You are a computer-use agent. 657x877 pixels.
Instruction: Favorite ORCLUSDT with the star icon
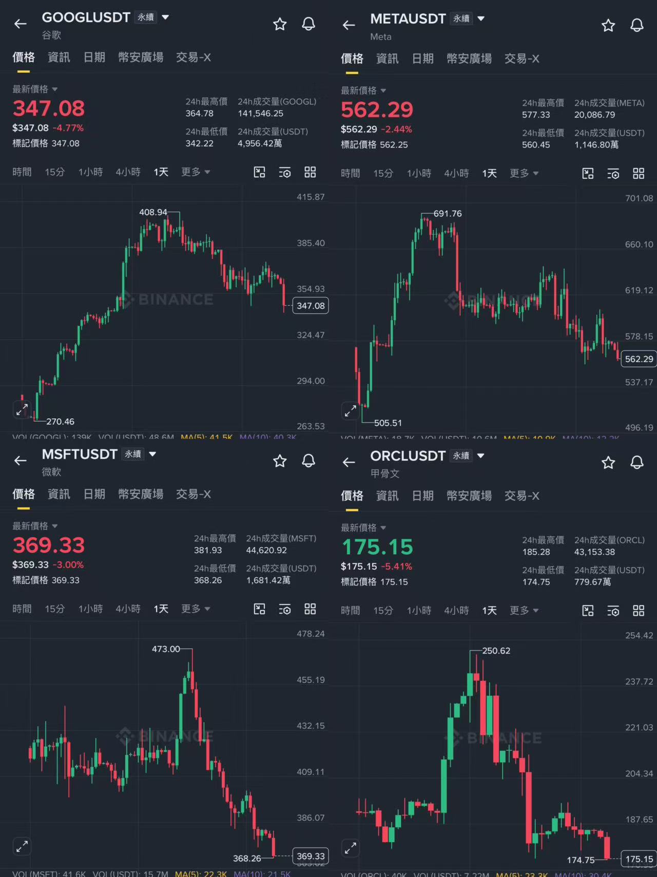point(608,462)
